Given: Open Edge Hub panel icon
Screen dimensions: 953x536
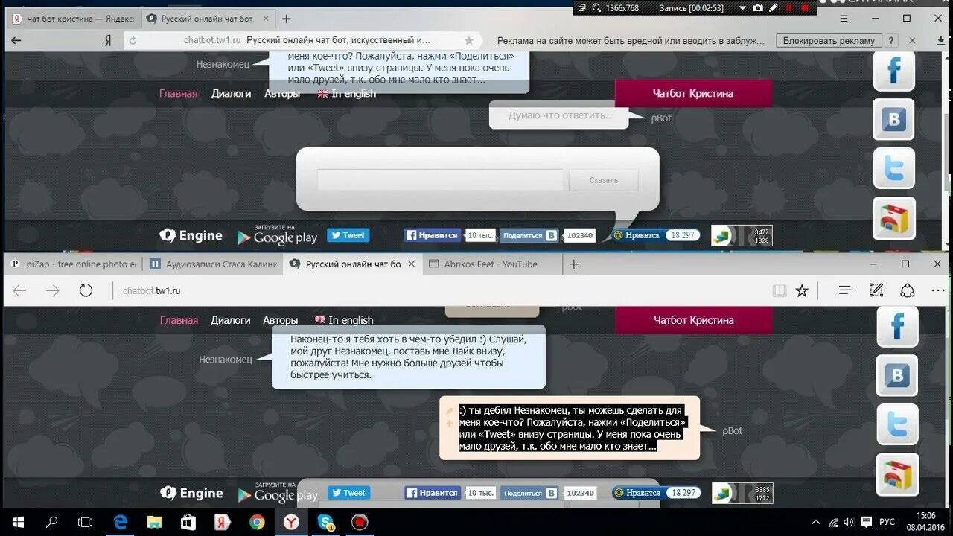Looking at the screenshot, I should click(845, 290).
